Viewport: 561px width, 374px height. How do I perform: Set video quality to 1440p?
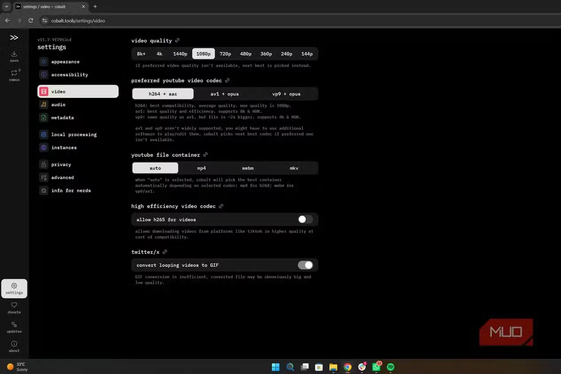pyautogui.click(x=180, y=54)
